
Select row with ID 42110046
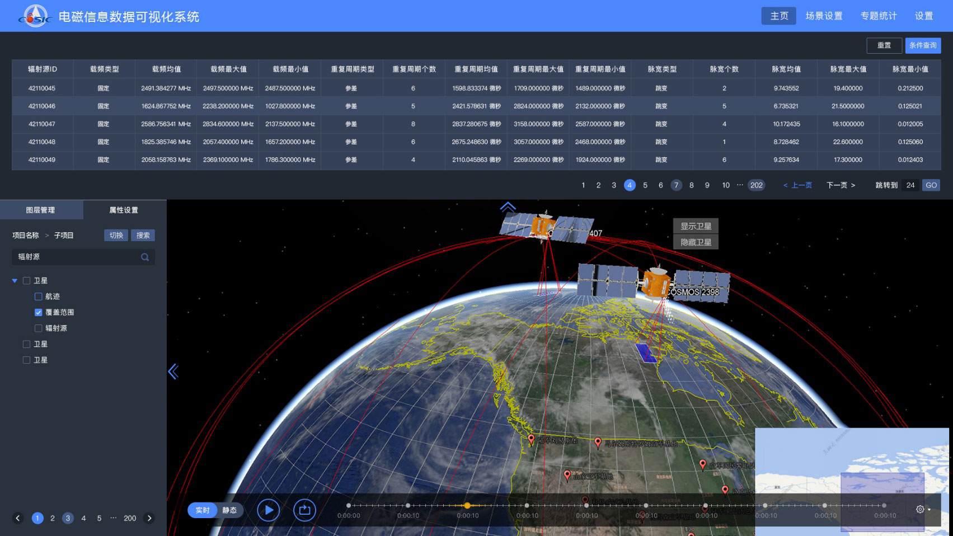click(x=476, y=106)
